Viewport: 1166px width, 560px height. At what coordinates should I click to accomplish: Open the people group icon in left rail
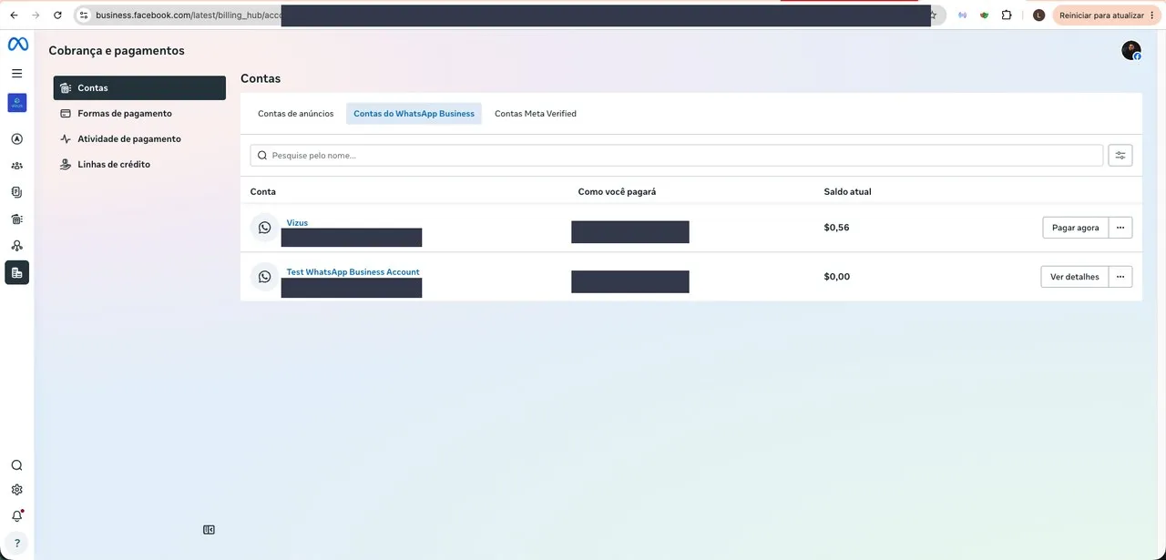(x=16, y=166)
